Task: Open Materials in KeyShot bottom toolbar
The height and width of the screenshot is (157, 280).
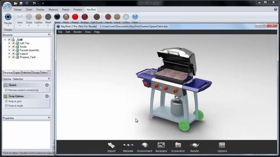Action: tap(128, 147)
